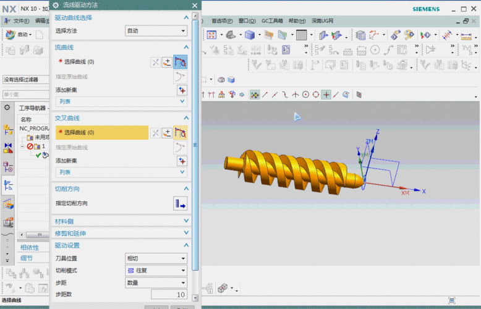The width and height of the screenshot is (481, 309).
Task: Click add new set icon under cross curves
Action: [x=182, y=160]
